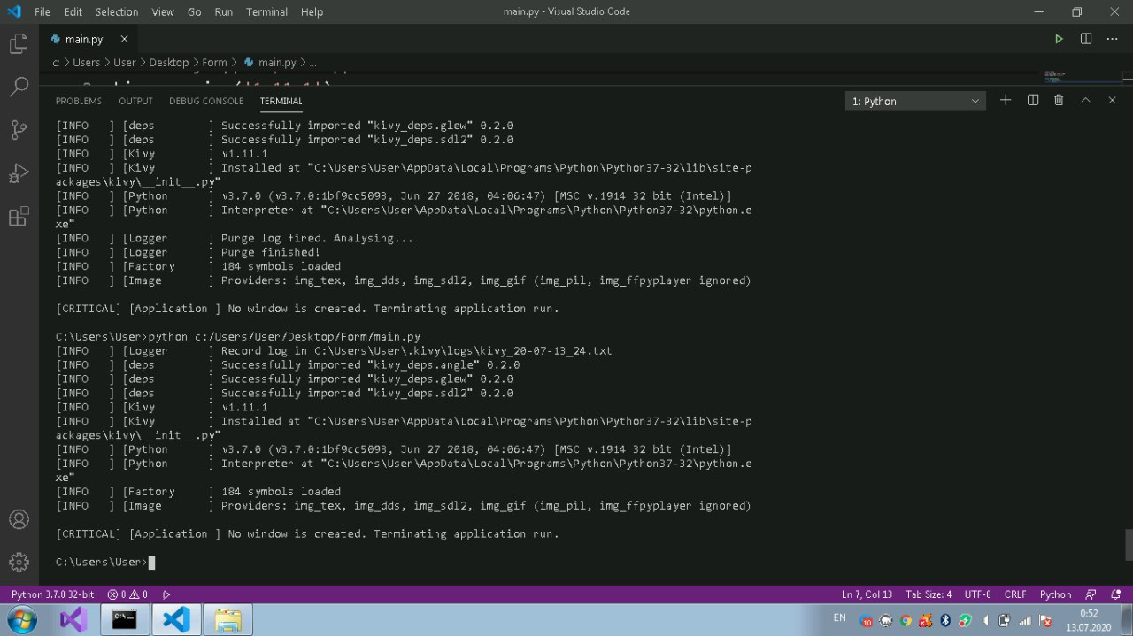1133x636 pixels.
Task: Select the TERMINAL panel tab
Action: 281,101
